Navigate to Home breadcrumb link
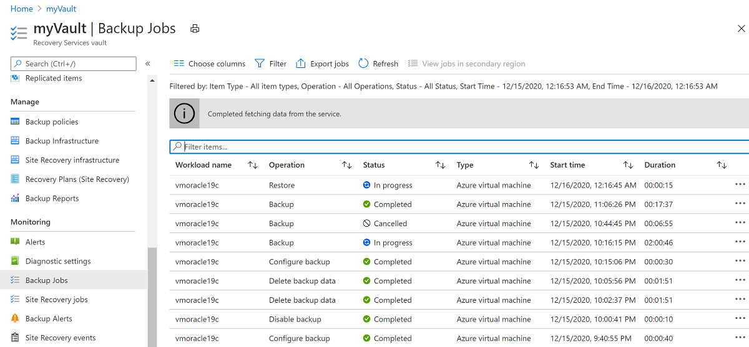Screen dimensions: 749x347 point(22,9)
